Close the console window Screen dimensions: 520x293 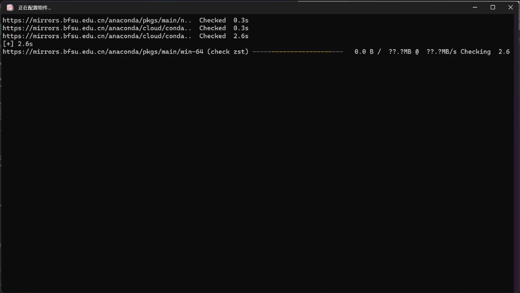[510, 7]
